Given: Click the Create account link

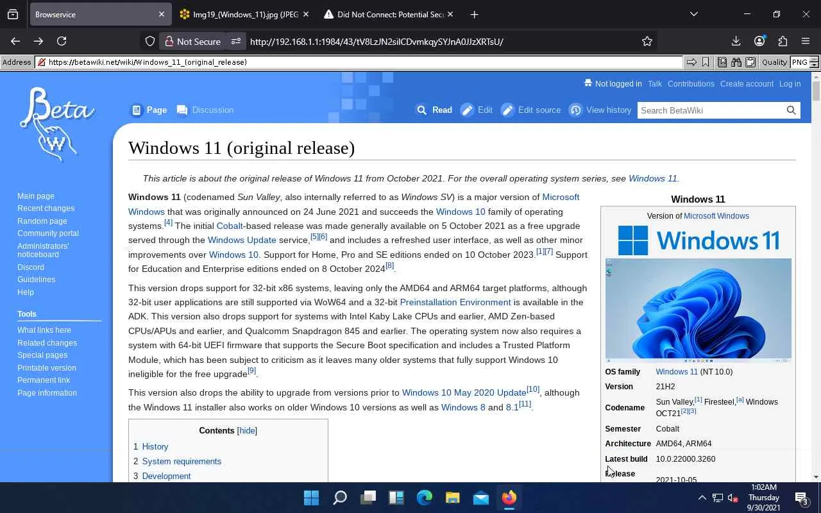Looking at the screenshot, I should 747,84.
